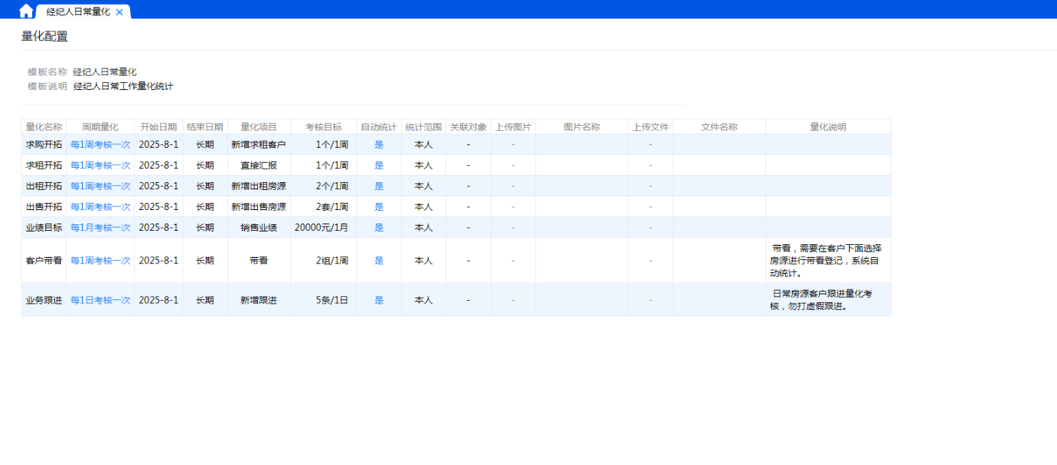
Task: Open 每1周考核一次 link for 求购开拓
Action: coord(100,144)
